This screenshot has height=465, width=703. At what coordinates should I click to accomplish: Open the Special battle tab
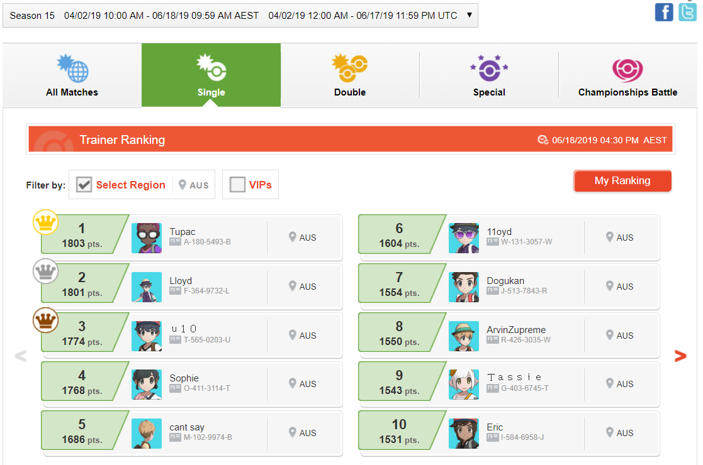[x=489, y=75]
